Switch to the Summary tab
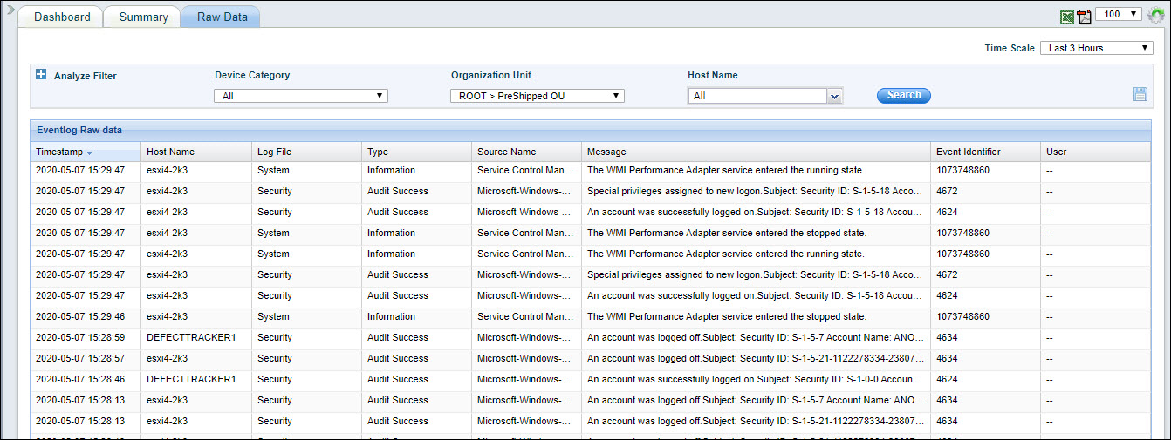 coord(143,17)
